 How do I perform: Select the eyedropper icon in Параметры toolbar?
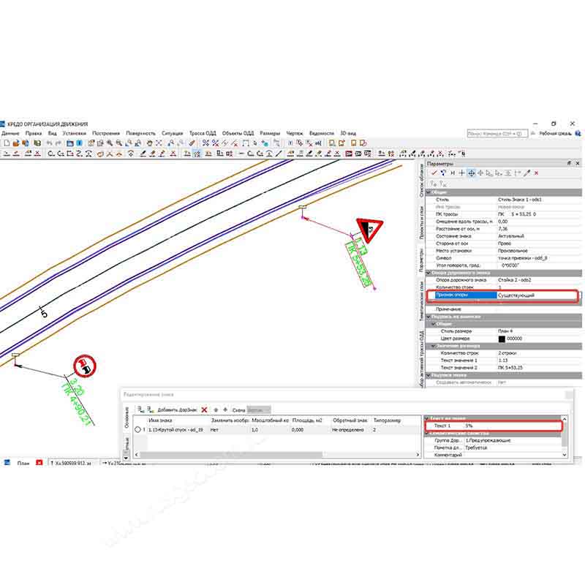pyautogui.click(x=526, y=173)
